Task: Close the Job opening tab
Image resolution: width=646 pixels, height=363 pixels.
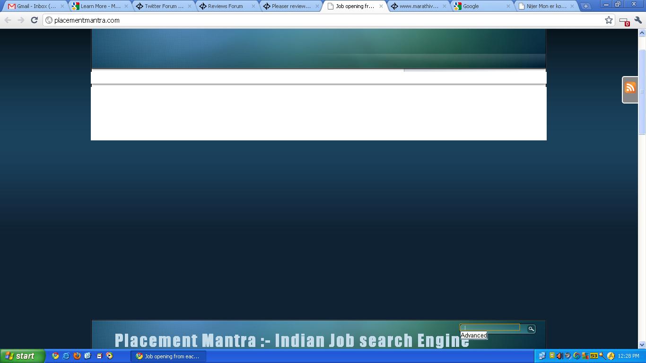Action: click(x=381, y=6)
